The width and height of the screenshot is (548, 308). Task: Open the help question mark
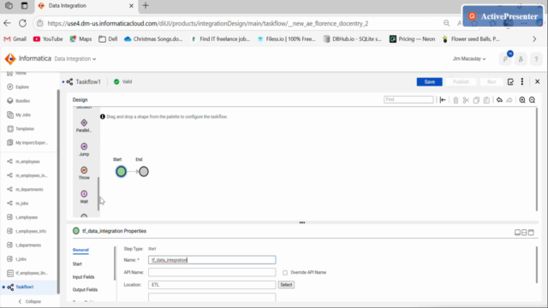click(536, 59)
